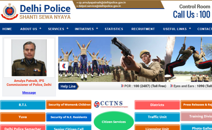
Task: Go to the Home menu item
Action: click(7, 29)
